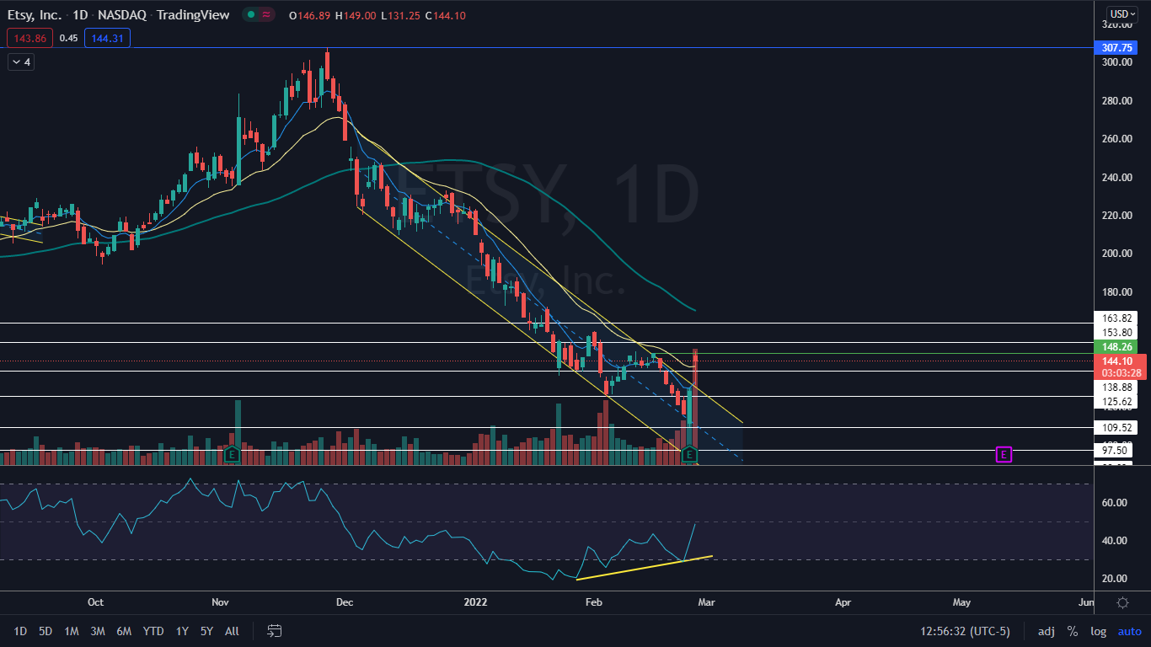Toggle adjusted data with adj

pyautogui.click(x=1046, y=631)
